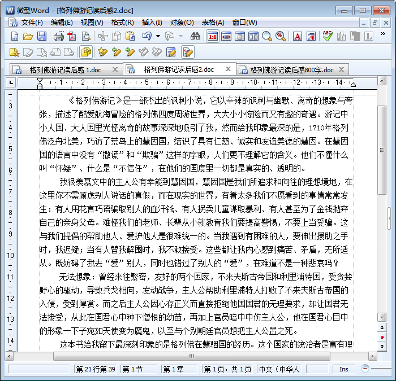Screen dimensions: 396x381
Task: Export as PDF icon
Action: point(72,37)
